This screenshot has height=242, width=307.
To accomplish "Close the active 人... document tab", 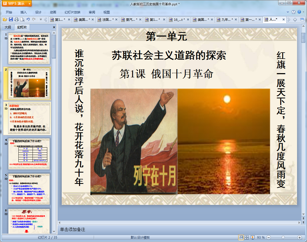I will (284, 20).
